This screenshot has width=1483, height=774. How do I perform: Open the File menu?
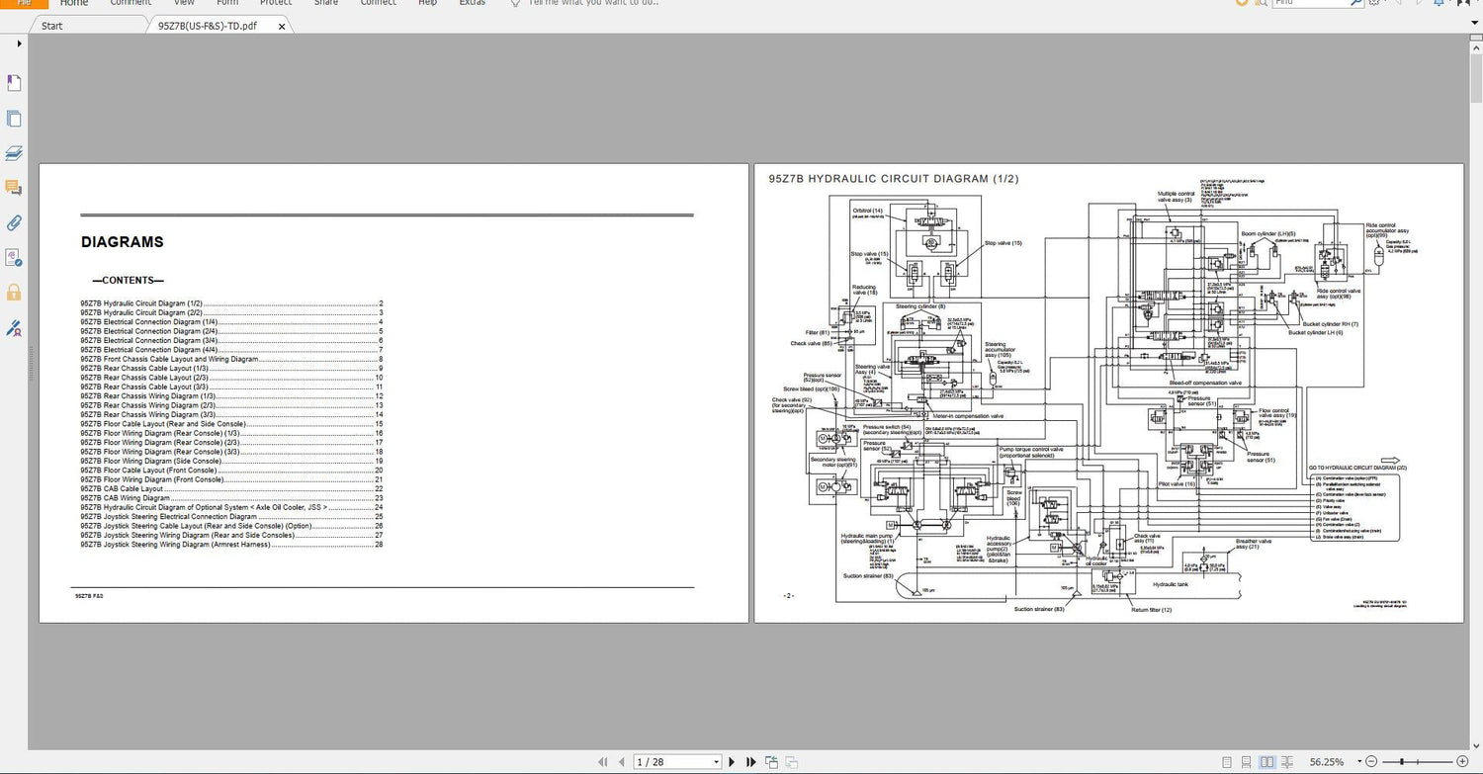tap(24, 3)
